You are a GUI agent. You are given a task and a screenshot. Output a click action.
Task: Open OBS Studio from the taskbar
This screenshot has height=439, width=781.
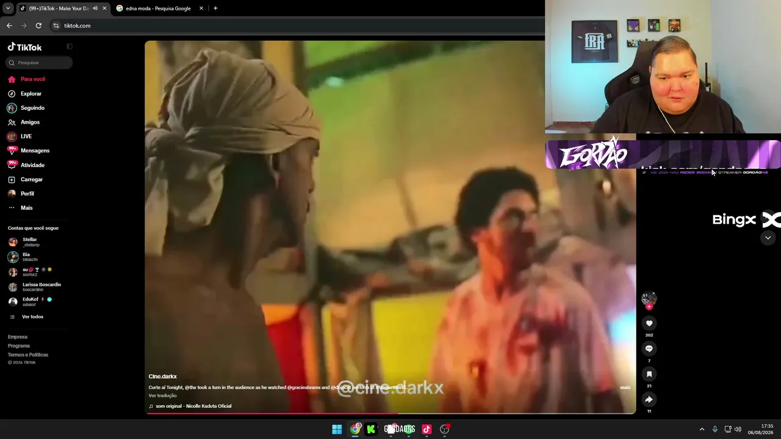point(445,429)
